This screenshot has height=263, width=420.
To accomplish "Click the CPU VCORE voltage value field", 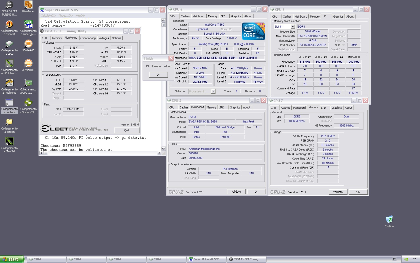I will point(74,52).
